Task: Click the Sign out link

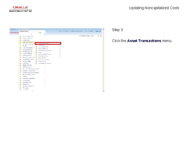Action: pyautogui.click(x=98, y=31)
